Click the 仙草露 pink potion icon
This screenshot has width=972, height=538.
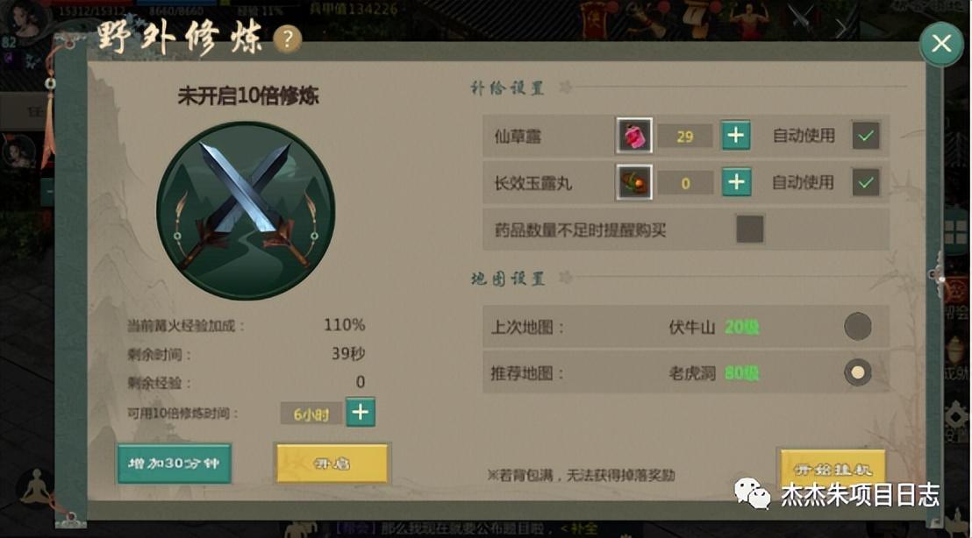coord(633,136)
